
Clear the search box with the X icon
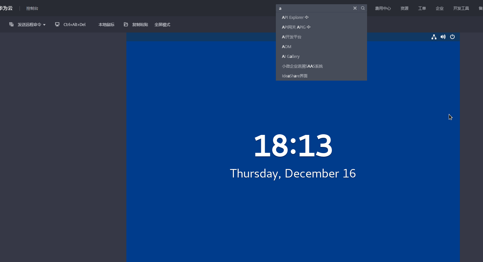355,8
